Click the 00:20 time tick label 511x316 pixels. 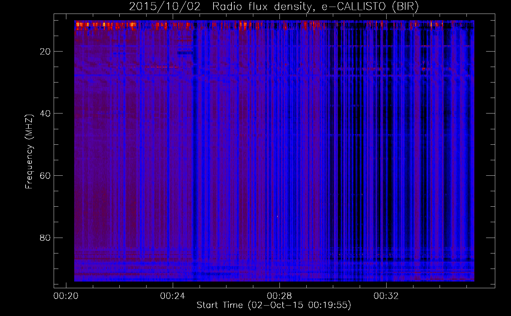tap(66, 296)
